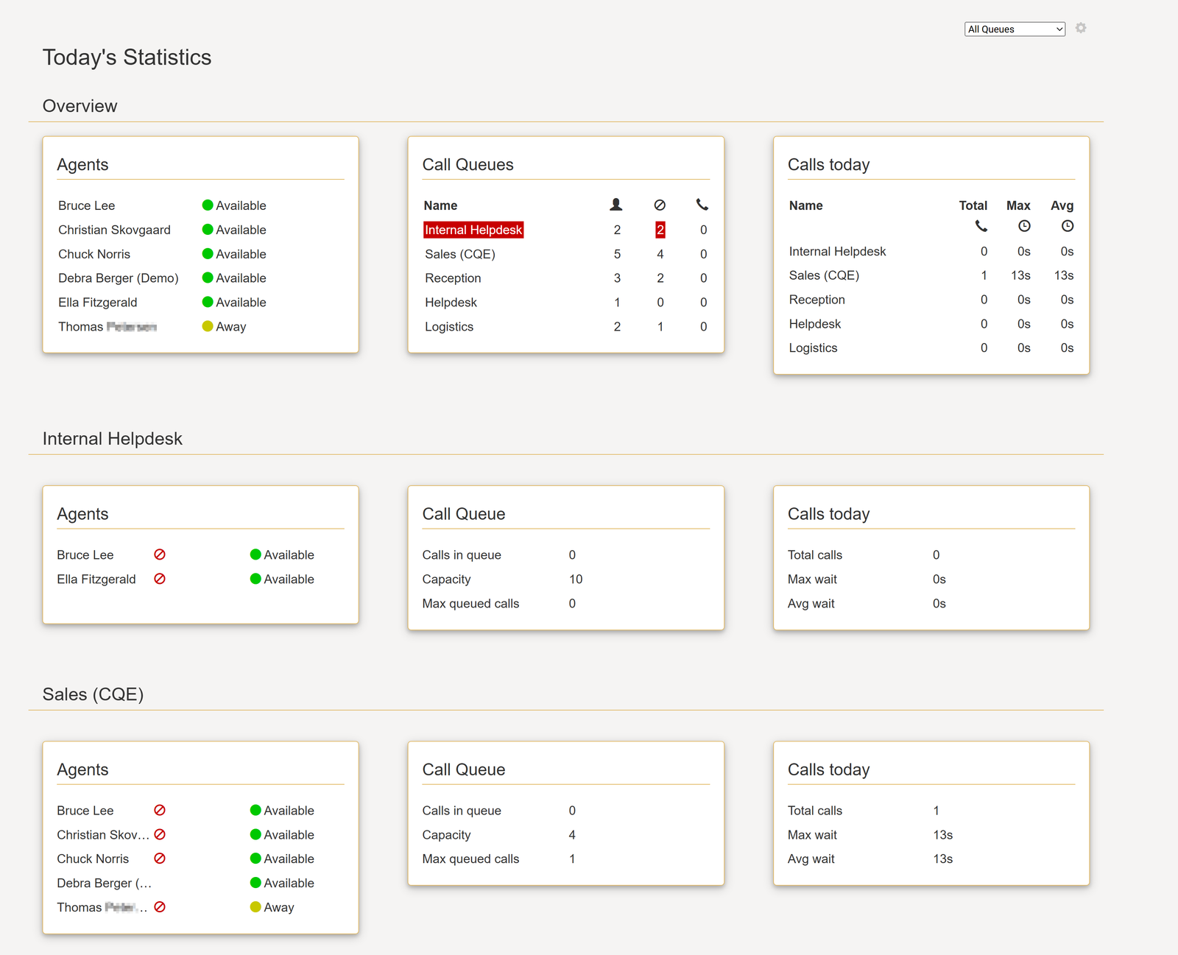Click Ella Fitzgerald's green dot in Internal Helpdesk
The image size is (1178, 955).
255,579
